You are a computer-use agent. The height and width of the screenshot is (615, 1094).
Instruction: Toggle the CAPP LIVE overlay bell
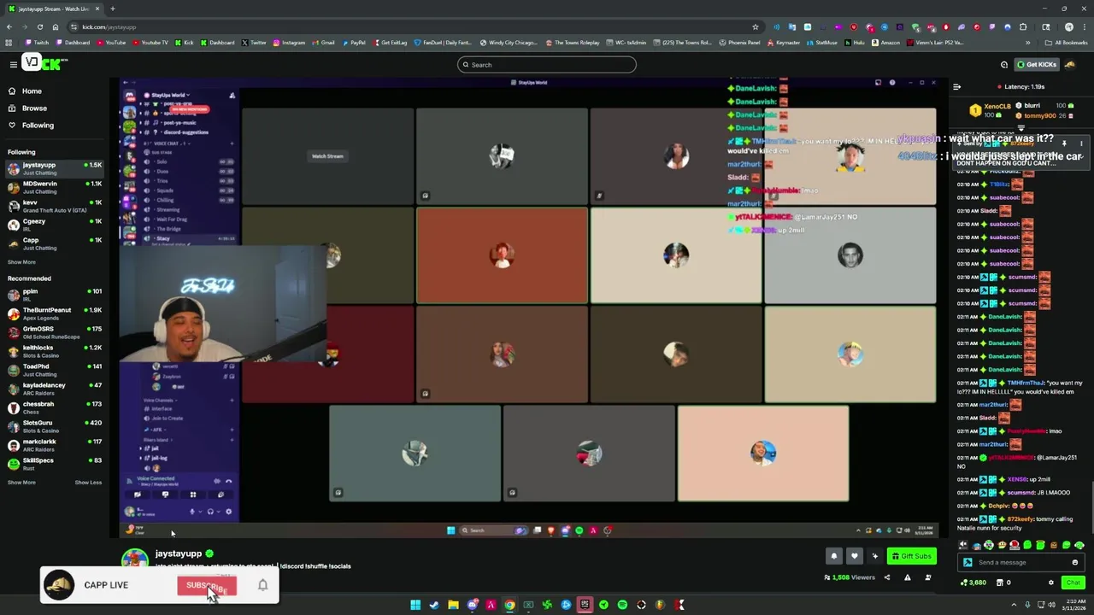pyautogui.click(x=262, y=585)
